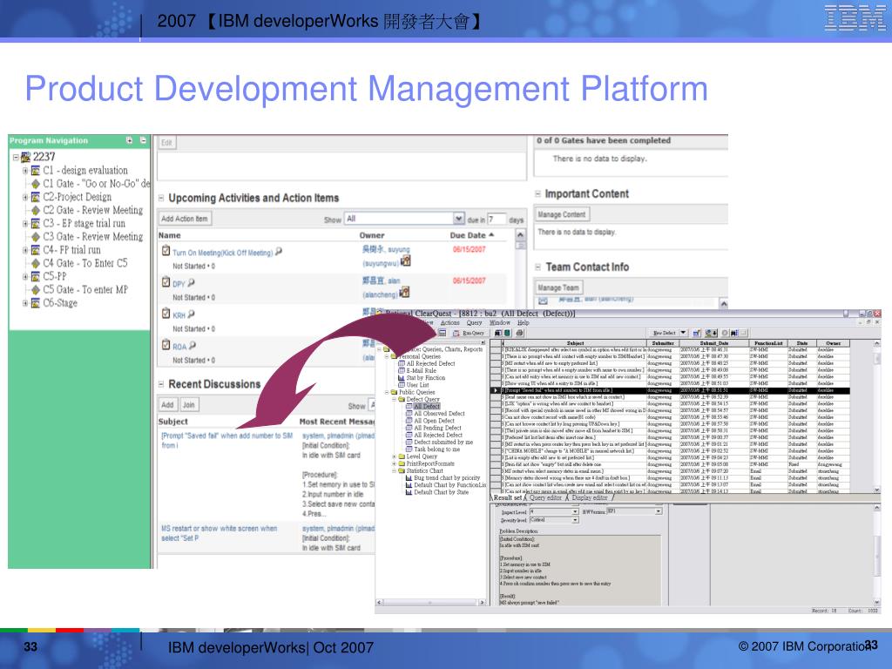Open the Help menu in ClearQuest

coord(524,322)
